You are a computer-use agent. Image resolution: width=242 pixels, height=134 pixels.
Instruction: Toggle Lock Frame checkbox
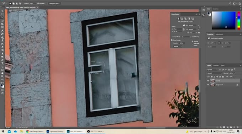191,37
